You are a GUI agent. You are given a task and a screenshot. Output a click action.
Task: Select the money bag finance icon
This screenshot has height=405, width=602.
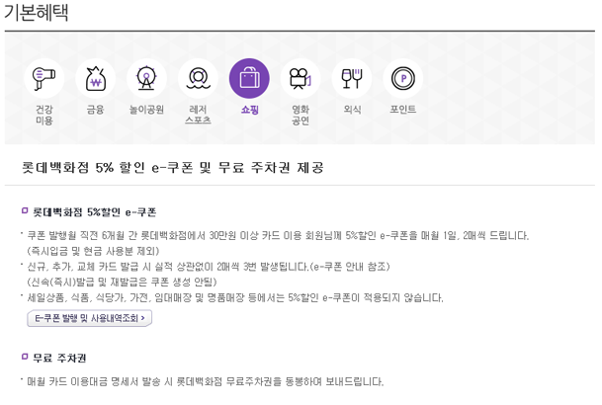pos(96,78)
